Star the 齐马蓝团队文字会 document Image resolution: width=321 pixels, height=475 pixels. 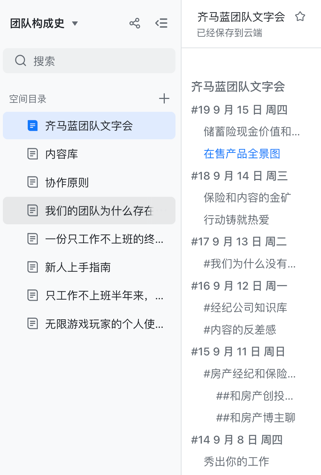[x=300, y=17]
